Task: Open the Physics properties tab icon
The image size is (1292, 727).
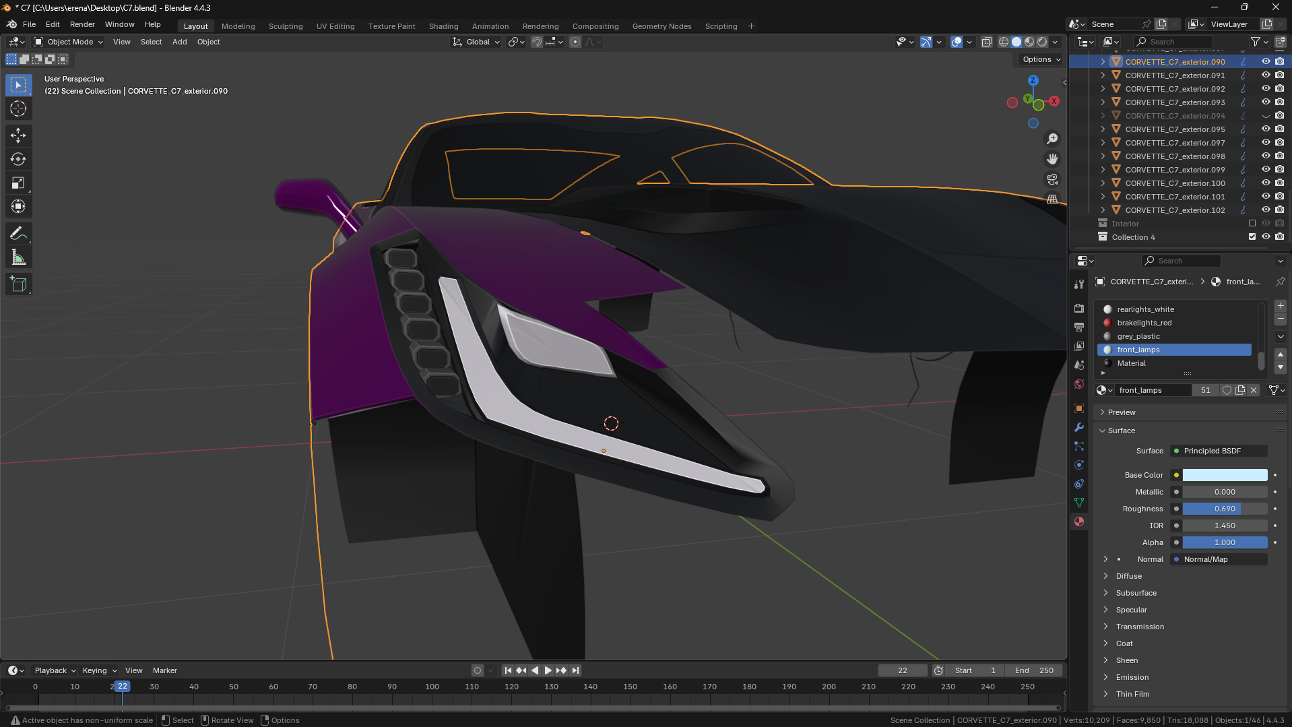Action: [x=1079, y=465]
